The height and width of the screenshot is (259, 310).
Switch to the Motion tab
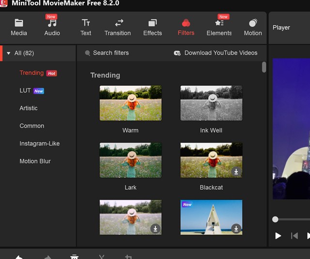tap(253, 27)
